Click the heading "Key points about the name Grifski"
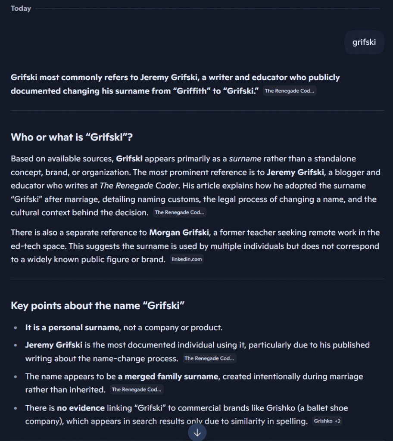 click(98, 306)
